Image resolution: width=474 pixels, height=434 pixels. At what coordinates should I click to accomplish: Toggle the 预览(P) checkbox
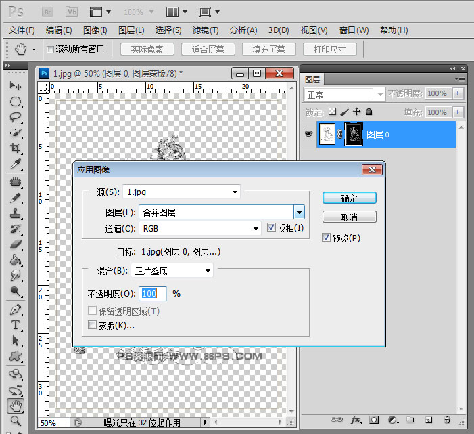(326, 238)
